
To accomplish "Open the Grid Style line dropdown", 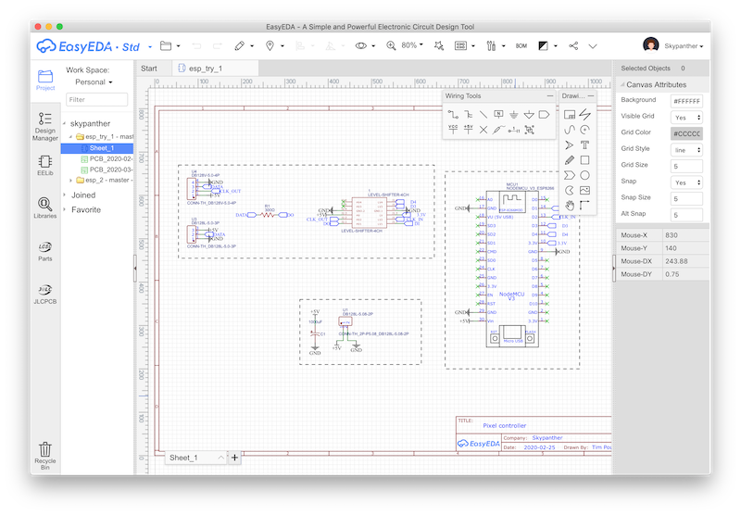I will [x=686, y=150].
